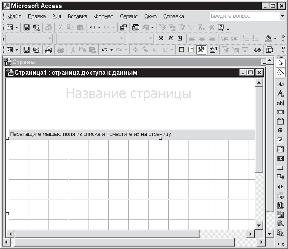Viewport: 288px width, 249px height.
Task: Open the Вставка menu
Action: (78, 16)
